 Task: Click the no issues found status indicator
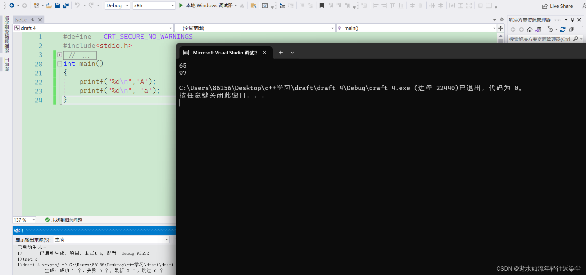64,220
